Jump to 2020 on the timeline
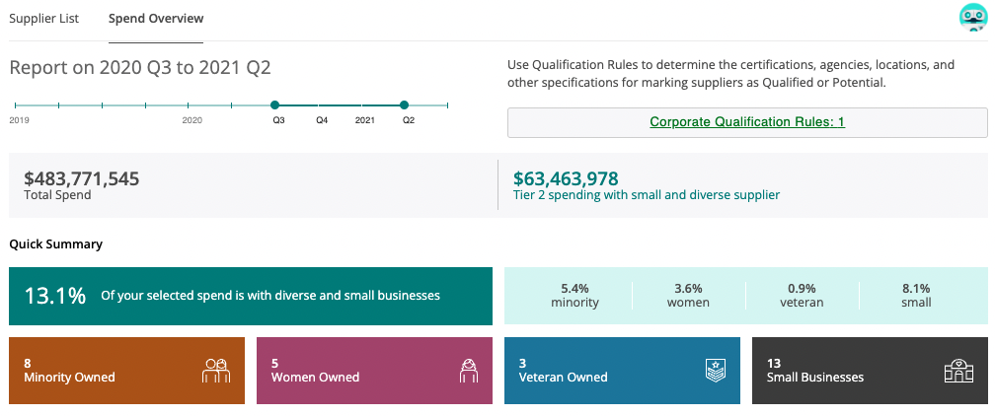The height and width of the screenshot is (416, 995). click(x=192, y=105)
